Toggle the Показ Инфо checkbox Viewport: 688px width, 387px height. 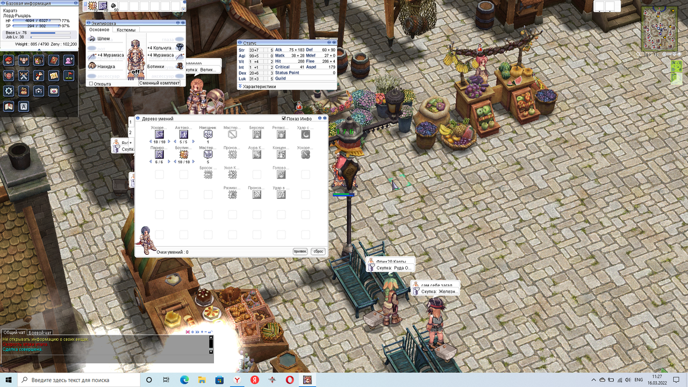(x=284, y=118)
